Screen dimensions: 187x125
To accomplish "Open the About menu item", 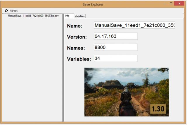I will 14,11.
